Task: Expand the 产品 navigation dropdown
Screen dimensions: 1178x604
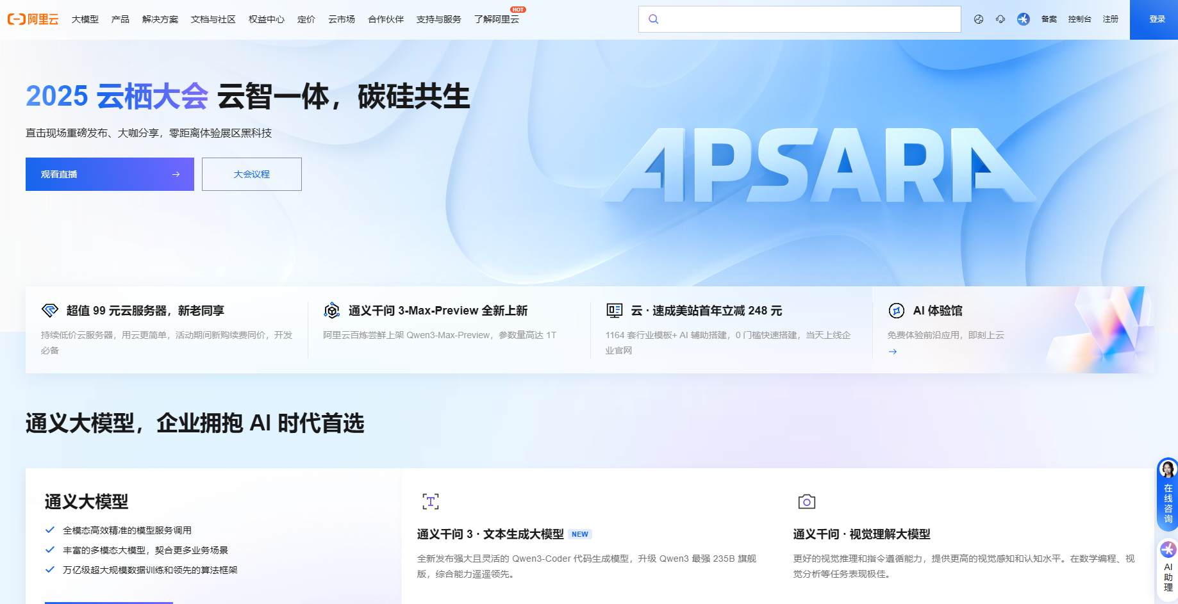Action: point(120,19)
